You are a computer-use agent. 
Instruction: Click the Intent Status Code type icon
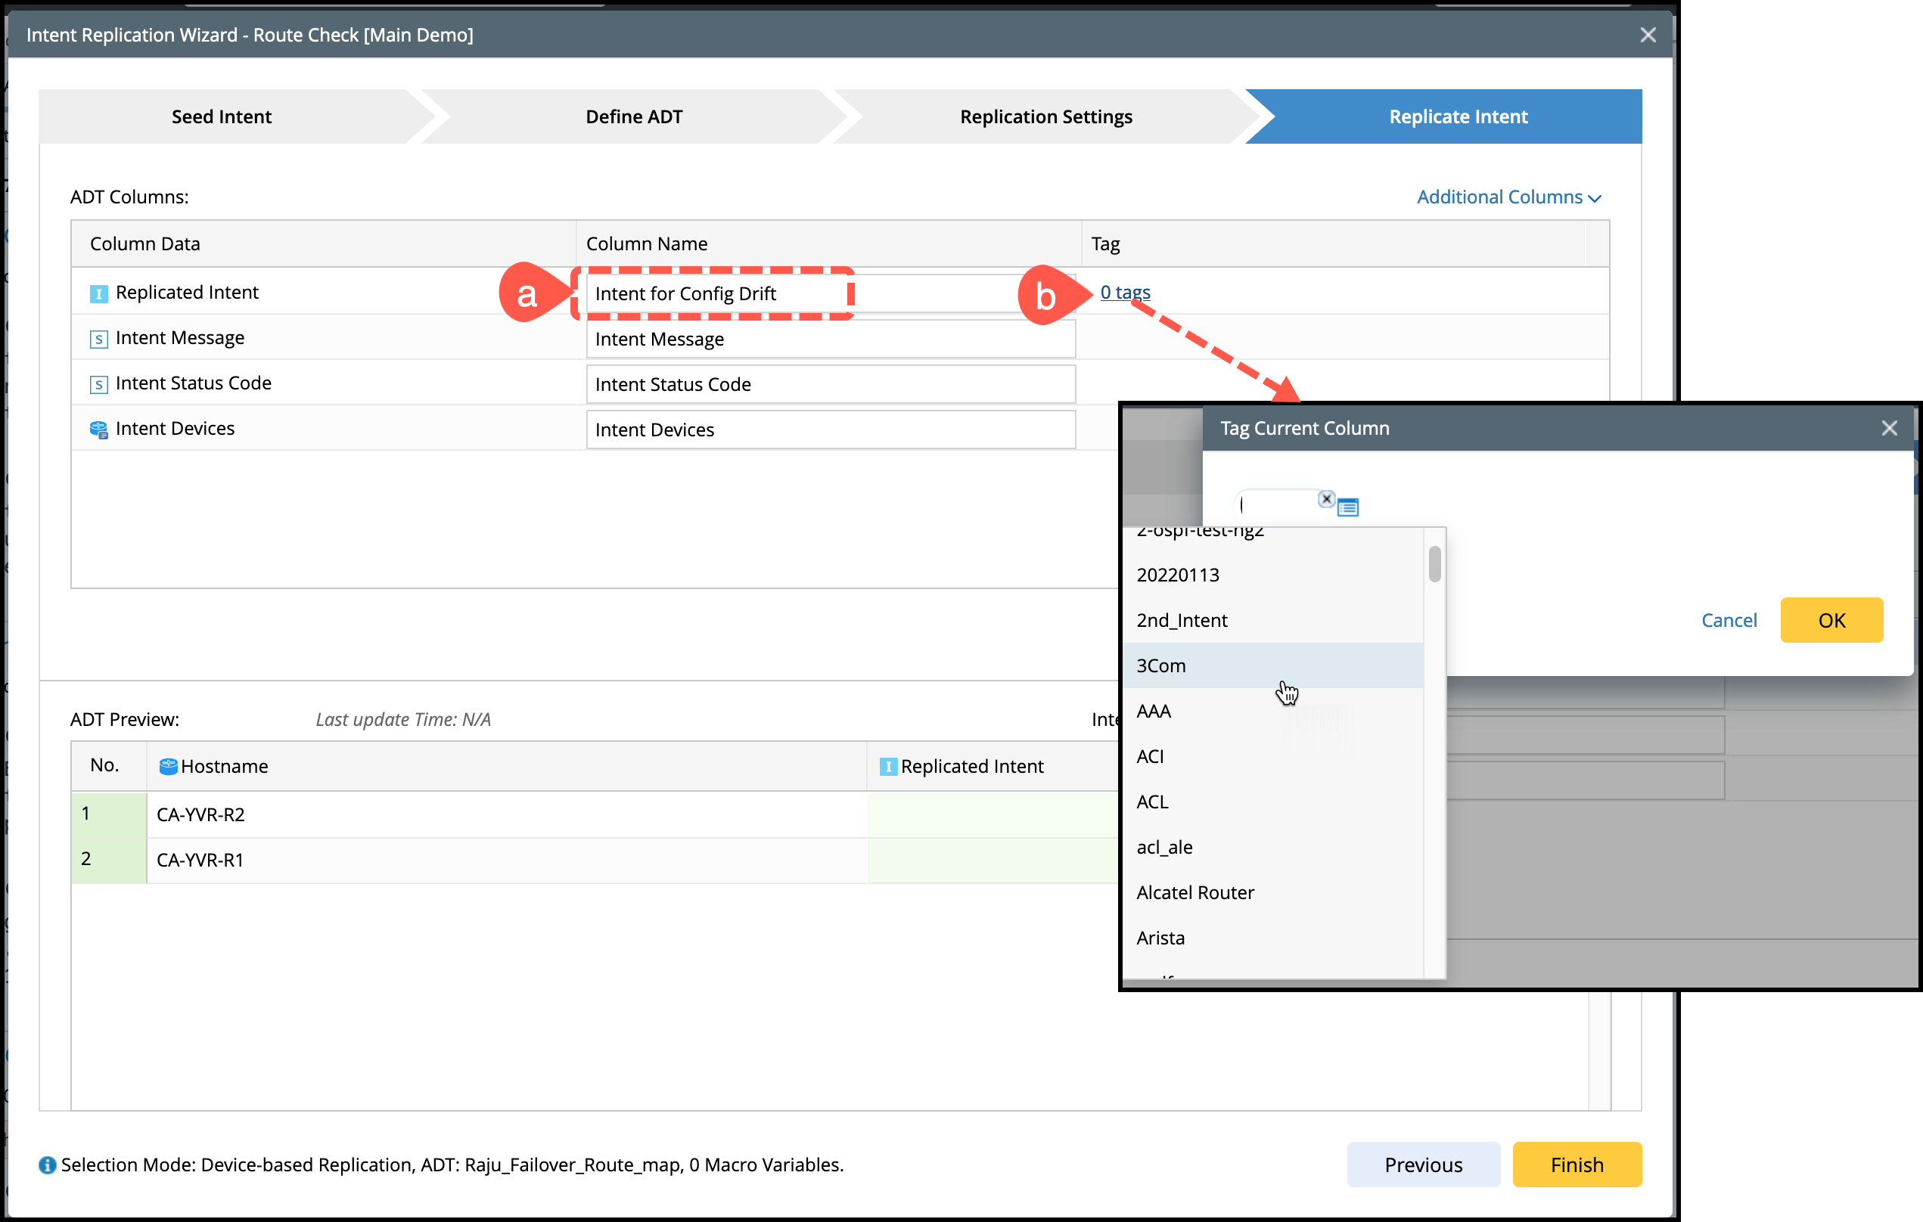tap(98, 385)
